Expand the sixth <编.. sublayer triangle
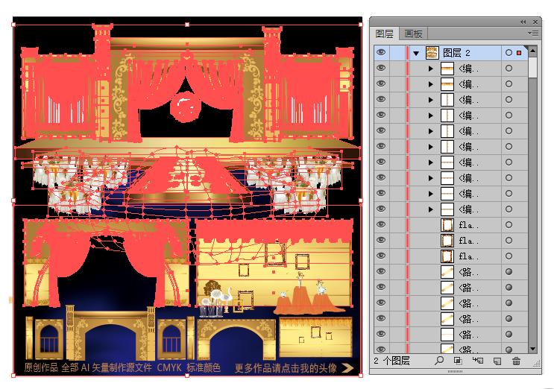This screenshot has width=554, height=389. coord(430,147)
